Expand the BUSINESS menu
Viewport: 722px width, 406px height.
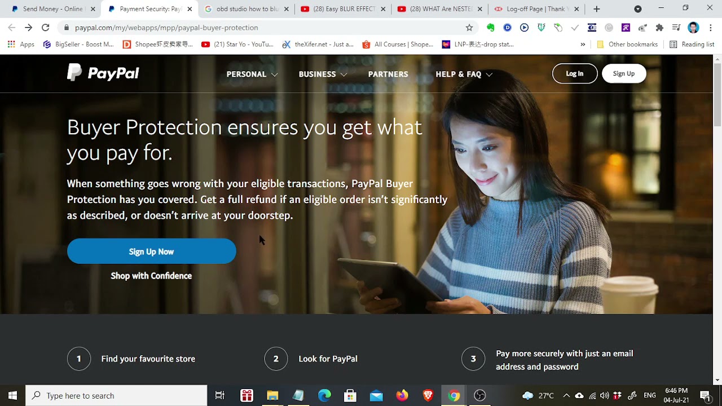tap(323, 74)
